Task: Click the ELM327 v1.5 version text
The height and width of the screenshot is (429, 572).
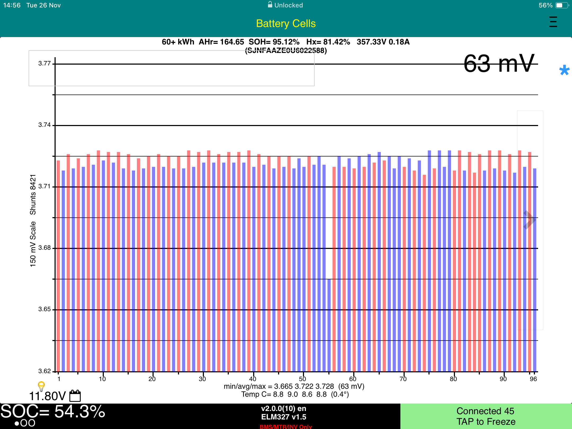Action: pos(284,417)
